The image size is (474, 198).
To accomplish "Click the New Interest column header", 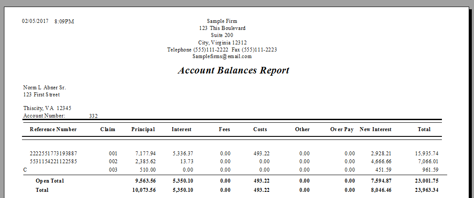I will [x=376, y=129].
